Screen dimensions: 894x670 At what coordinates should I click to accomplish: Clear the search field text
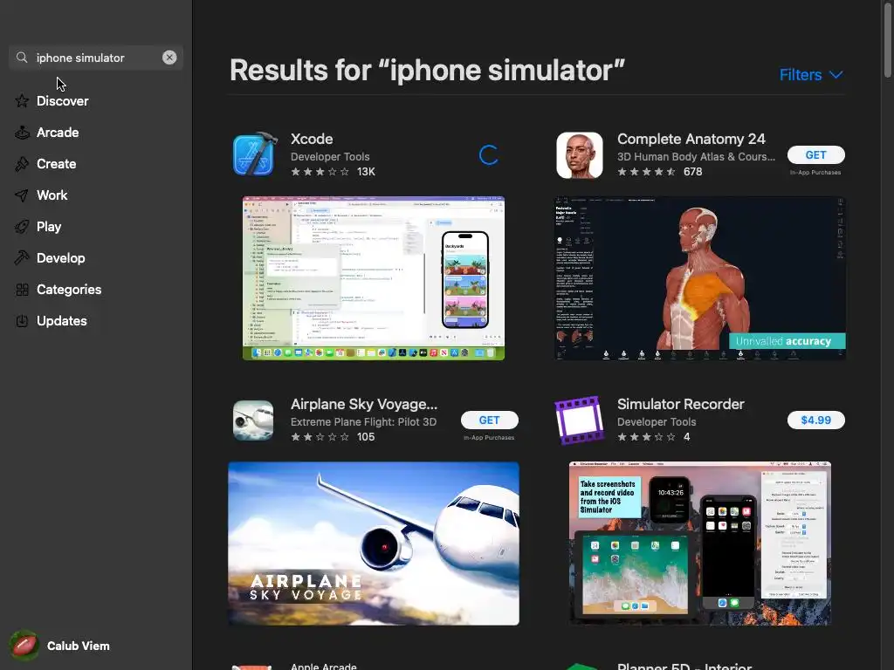[x=169, y=58]
